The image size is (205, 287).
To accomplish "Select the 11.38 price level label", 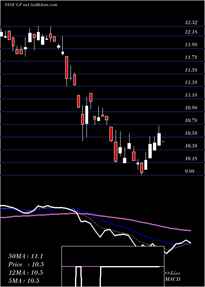I will point(191,82).
